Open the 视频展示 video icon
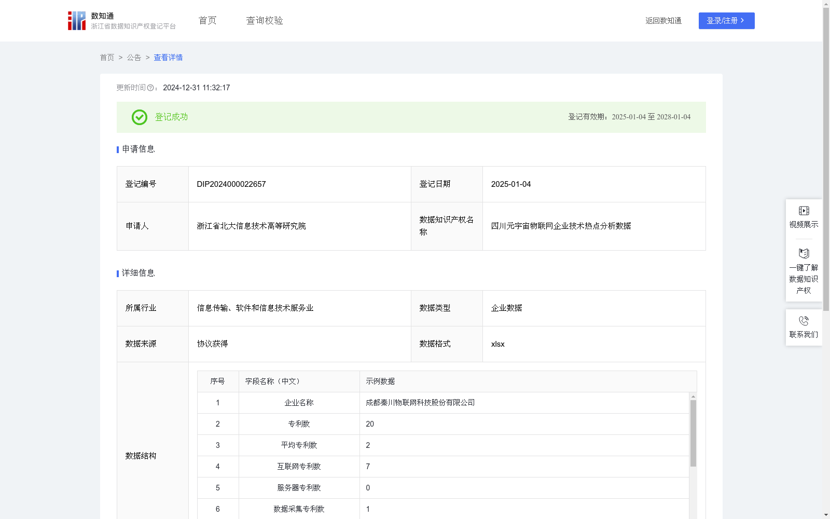Screen dimensions: 830x519 [x=804, y=211]
